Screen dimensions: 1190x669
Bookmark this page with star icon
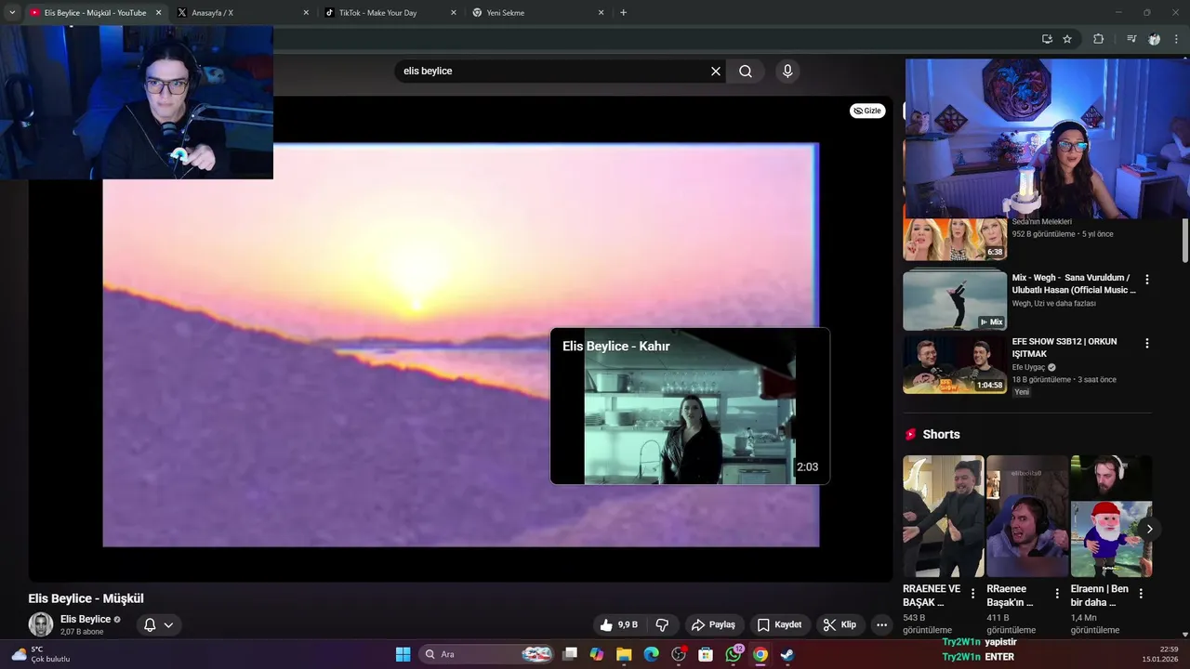pos(1067,39)
